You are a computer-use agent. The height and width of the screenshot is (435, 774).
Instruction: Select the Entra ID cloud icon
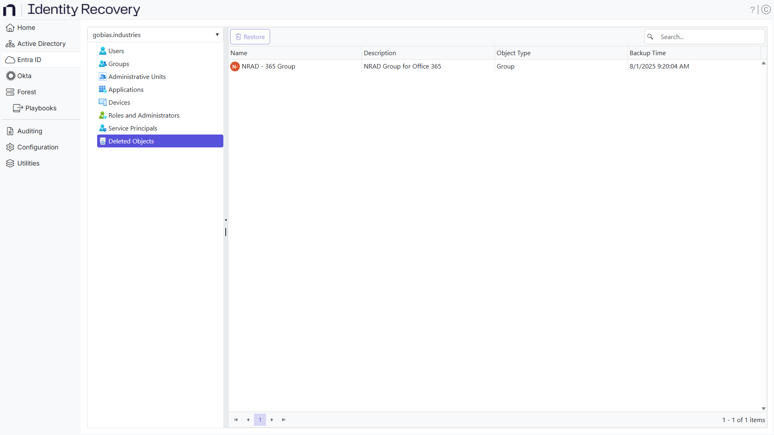tap(9, 60)
